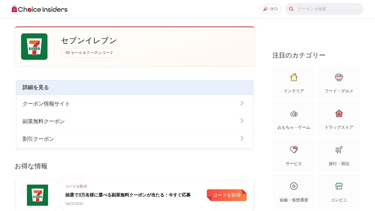The width and height of the screenshot is (375, 211).
Task: Click the search magnifier icon
Action: pyautogui.click(x=291, y=9)
